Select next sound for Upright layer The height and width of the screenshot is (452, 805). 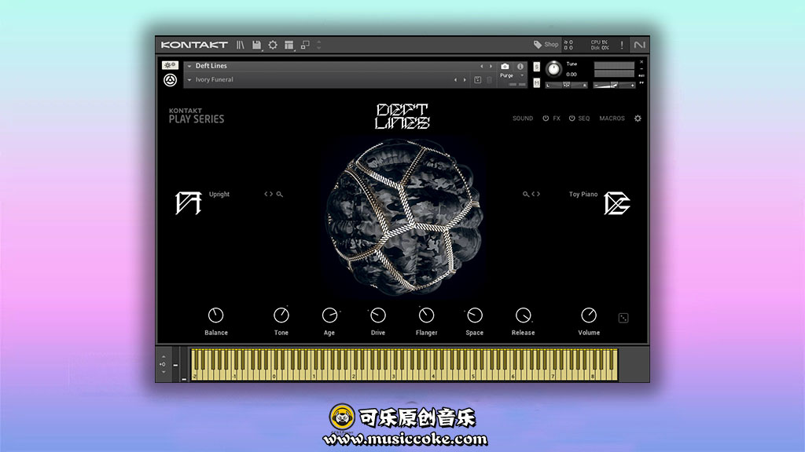(x=271, y=195)
